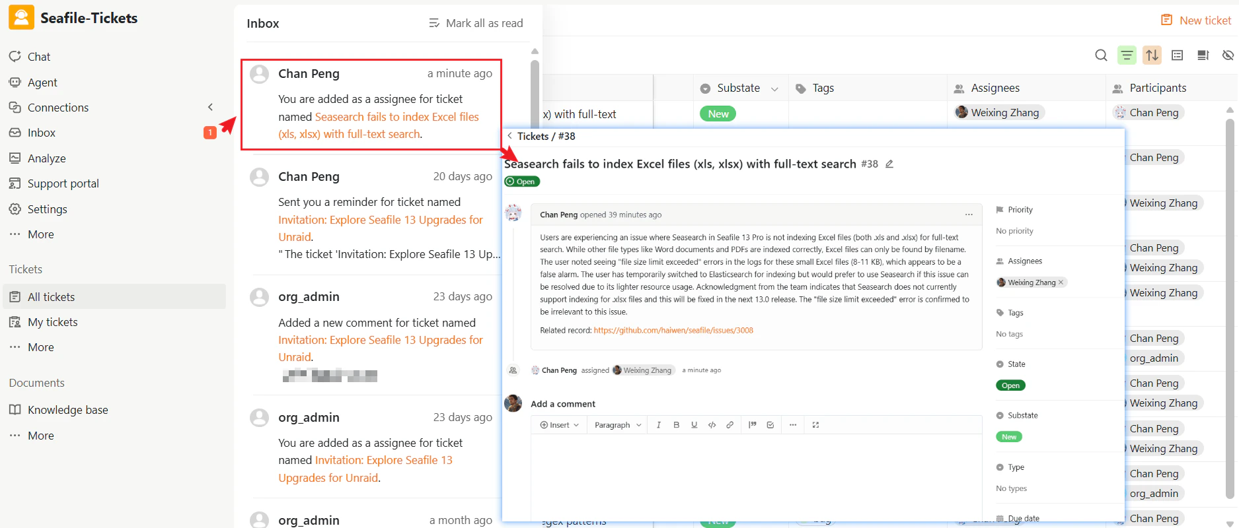Screen dimensions: 1239x528
Task: Expand More under Settings in sidebar
Action: 40,234
